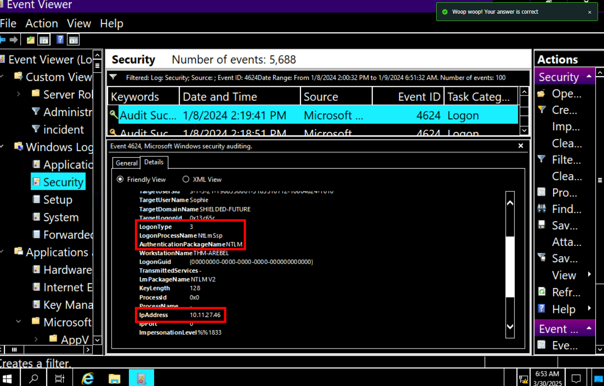Switch to the General tab
The image size is (604, 386).
pyautogui.click(x=126, y=163)
